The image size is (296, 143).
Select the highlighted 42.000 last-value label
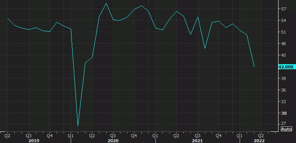tap(287, 67)
